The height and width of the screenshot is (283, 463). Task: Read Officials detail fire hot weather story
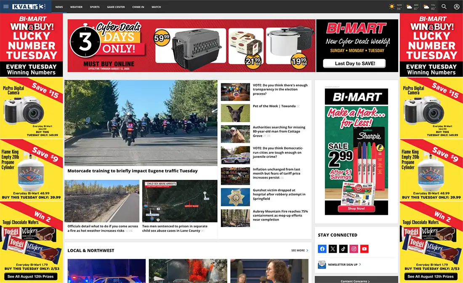(102, 228)
